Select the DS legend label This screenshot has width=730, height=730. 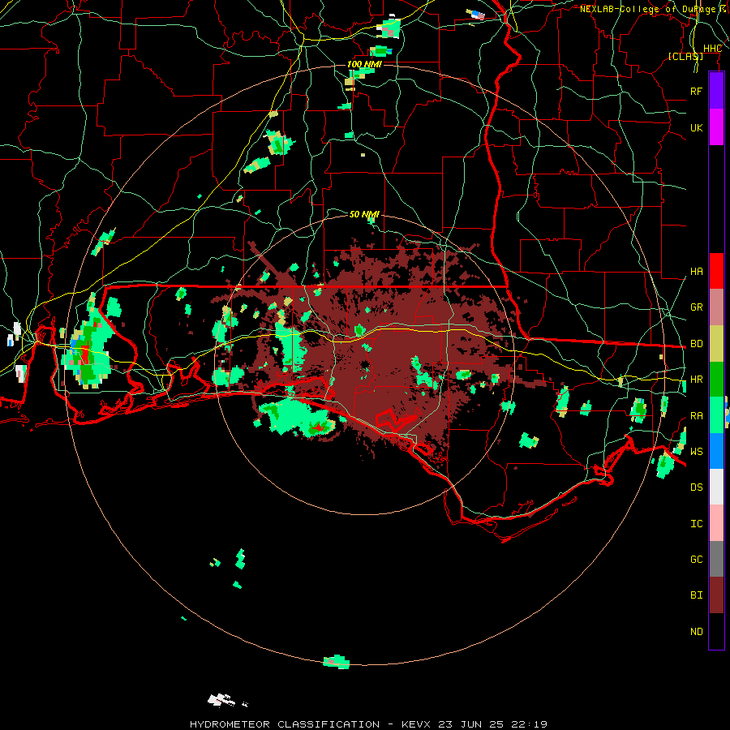(x=696, y=487)
